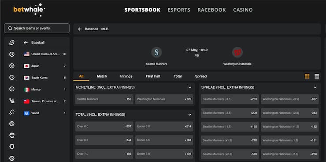Switch to the Match tab
Viewport: 326px width, 162px height.
(102, 76)
